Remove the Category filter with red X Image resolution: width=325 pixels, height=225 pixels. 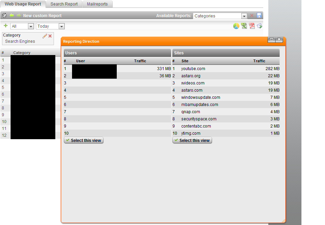(x=50, y=36)
